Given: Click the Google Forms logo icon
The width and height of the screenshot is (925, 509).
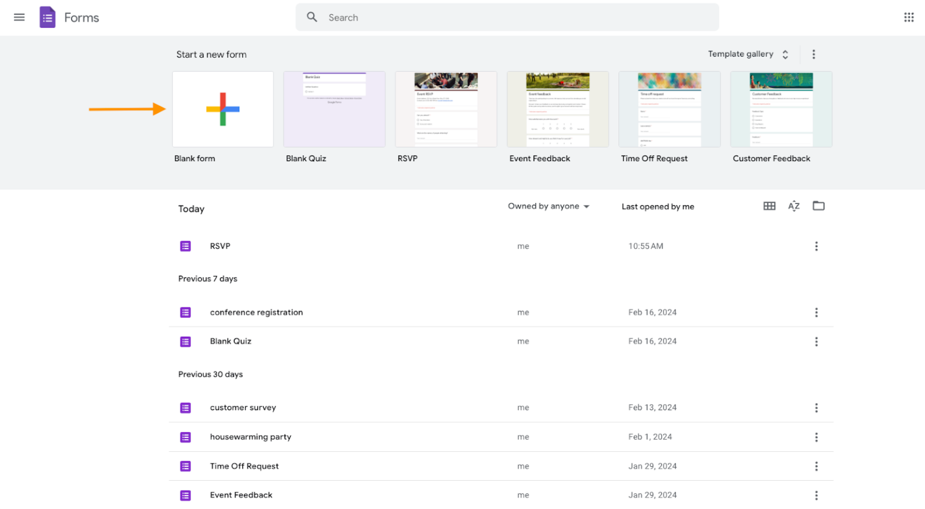Looking at the screenshot, I should 47,17.
